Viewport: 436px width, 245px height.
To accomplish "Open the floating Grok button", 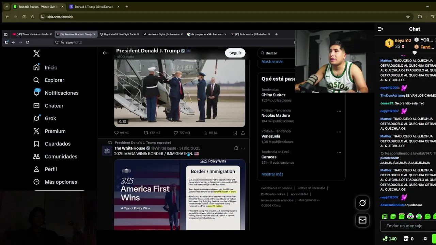I will click(x=362, y=203).
